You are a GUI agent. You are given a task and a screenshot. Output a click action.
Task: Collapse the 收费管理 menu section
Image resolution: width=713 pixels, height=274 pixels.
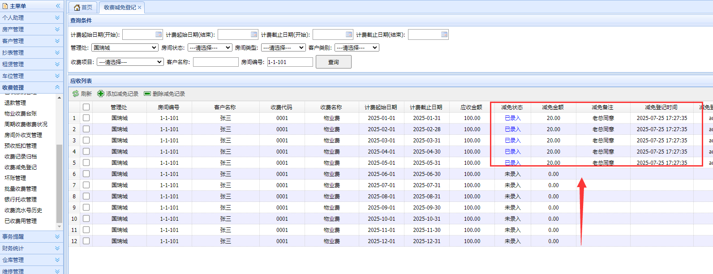point(31,87)
